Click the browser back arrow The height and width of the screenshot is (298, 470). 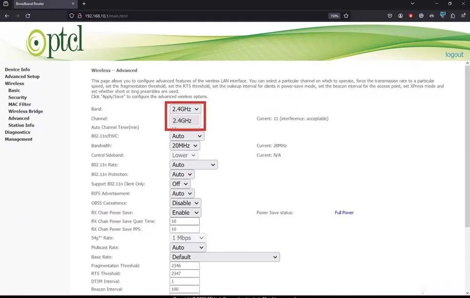point(7,16)
